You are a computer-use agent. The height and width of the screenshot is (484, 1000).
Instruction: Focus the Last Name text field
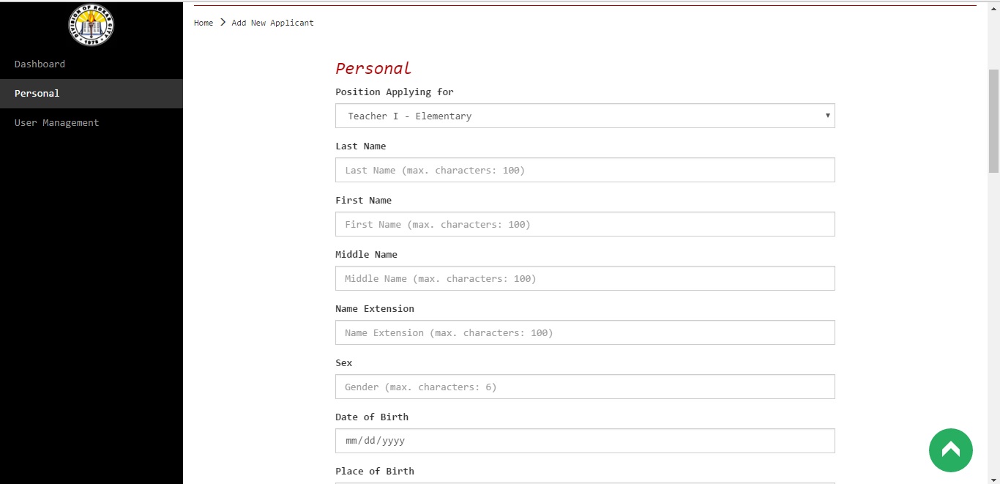(584, 170)
